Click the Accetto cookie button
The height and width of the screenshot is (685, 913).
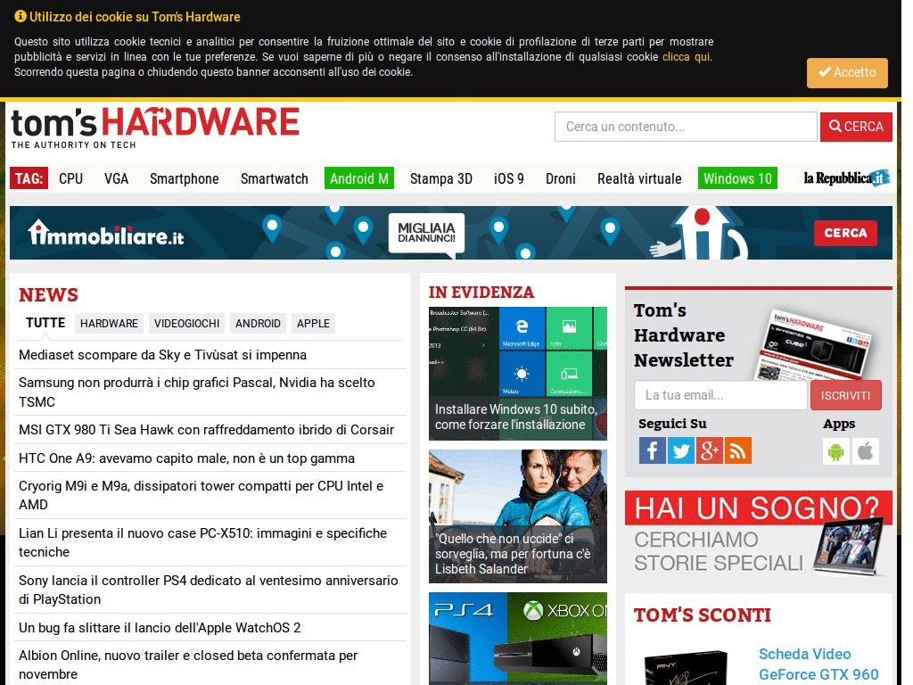[x=847, y=73]
